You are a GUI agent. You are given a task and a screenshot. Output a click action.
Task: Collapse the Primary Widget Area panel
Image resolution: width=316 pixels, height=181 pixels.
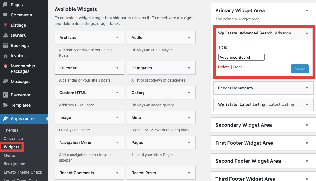307,10
